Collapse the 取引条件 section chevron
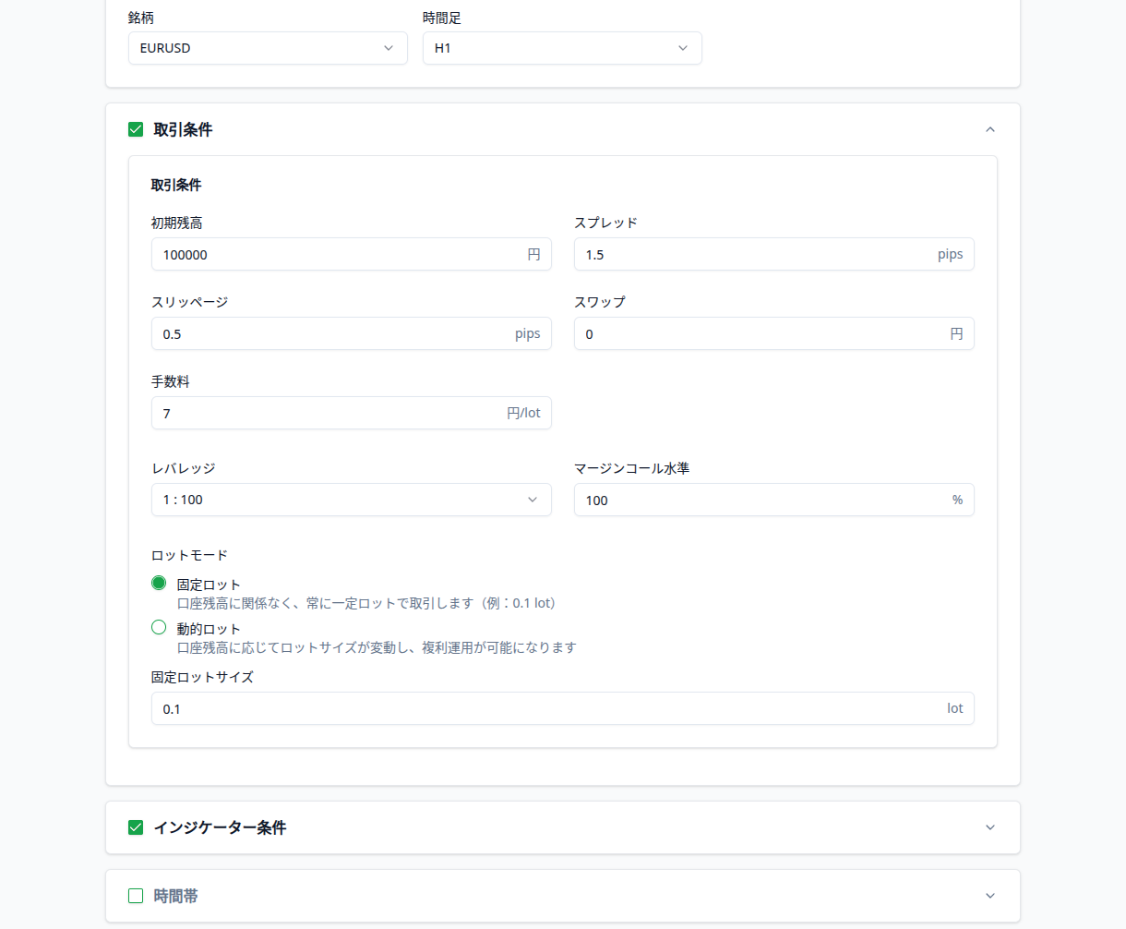The width and height of the screenshot is (1126, 929). coord(990,129)
